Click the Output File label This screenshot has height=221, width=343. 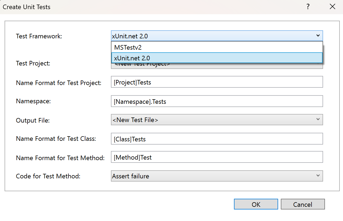[33, 120]
